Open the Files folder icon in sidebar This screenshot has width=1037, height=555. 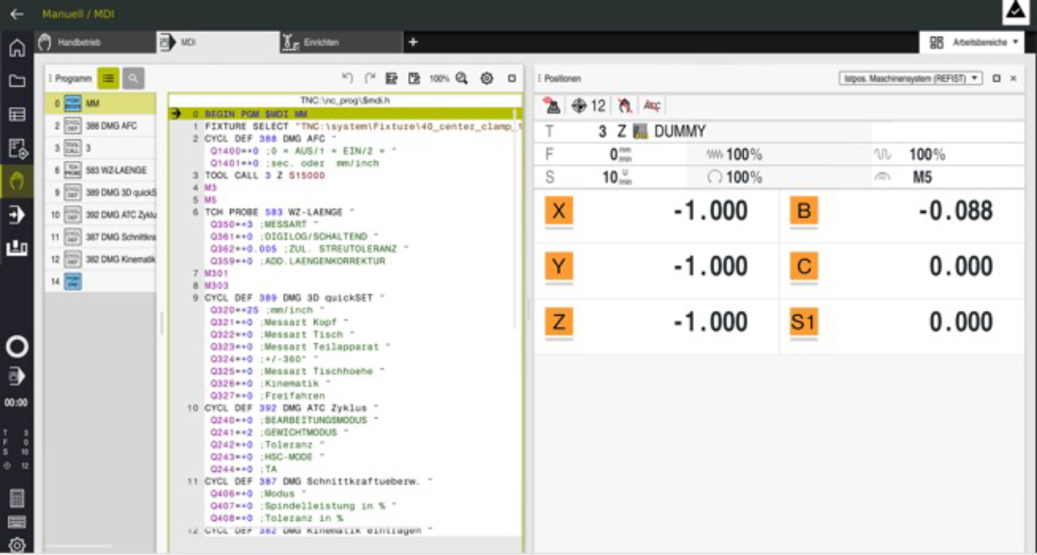pyautogui.click(x=17, y=81)
